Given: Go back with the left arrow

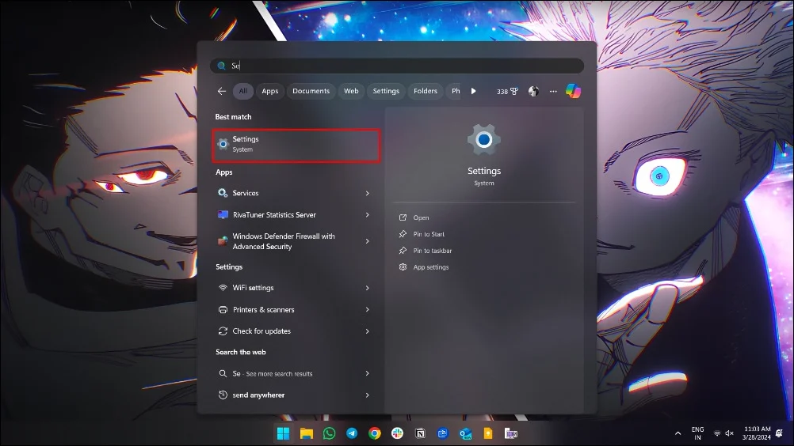Looking at the screenshot, I should coord(222,91).
